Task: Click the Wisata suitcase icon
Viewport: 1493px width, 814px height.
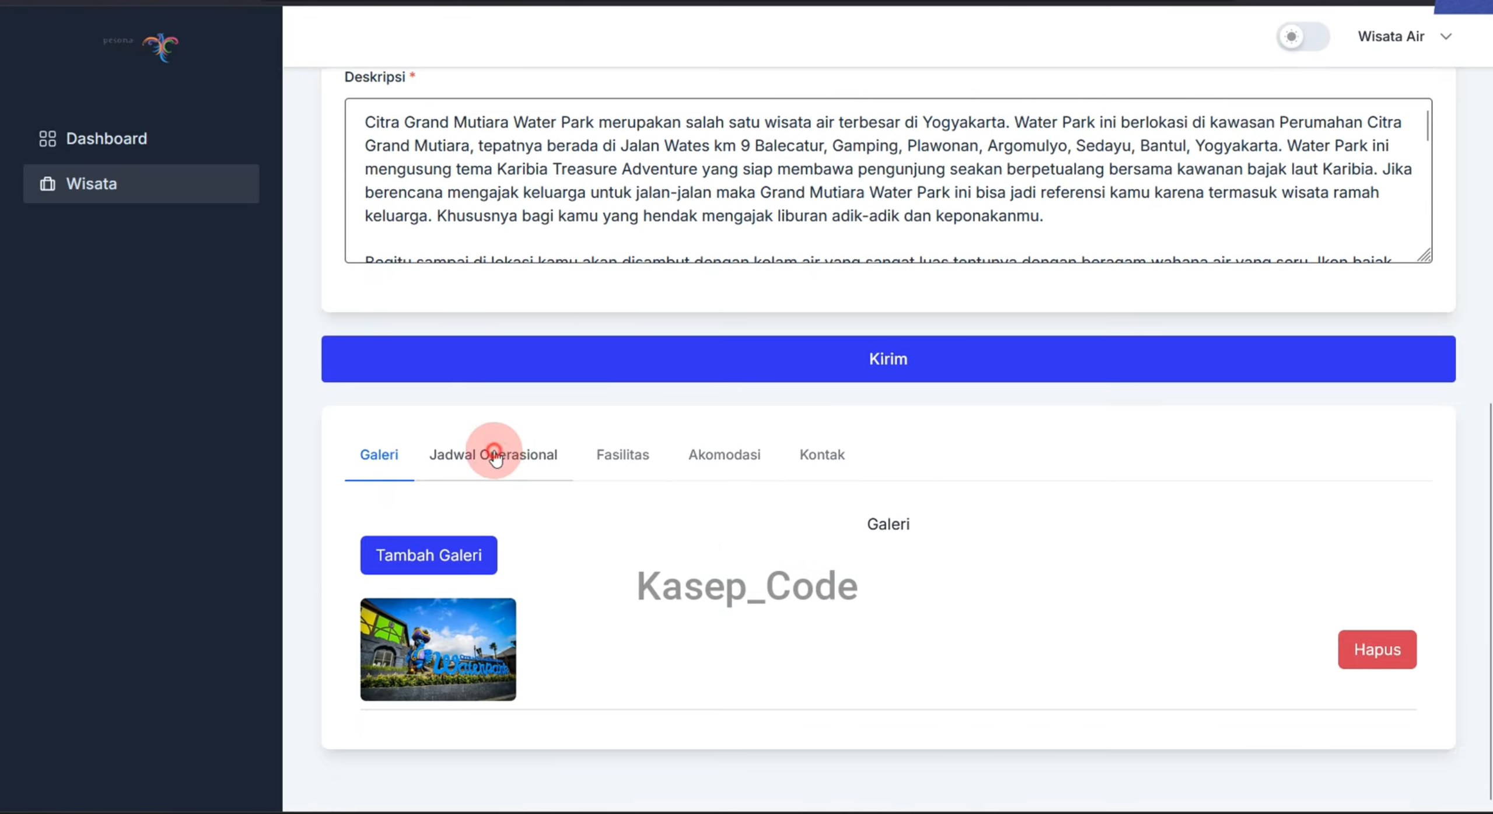Action: tap(47, 184)
